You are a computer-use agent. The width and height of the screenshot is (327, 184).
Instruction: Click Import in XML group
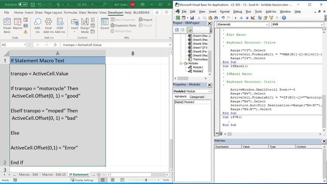point(146,19)
